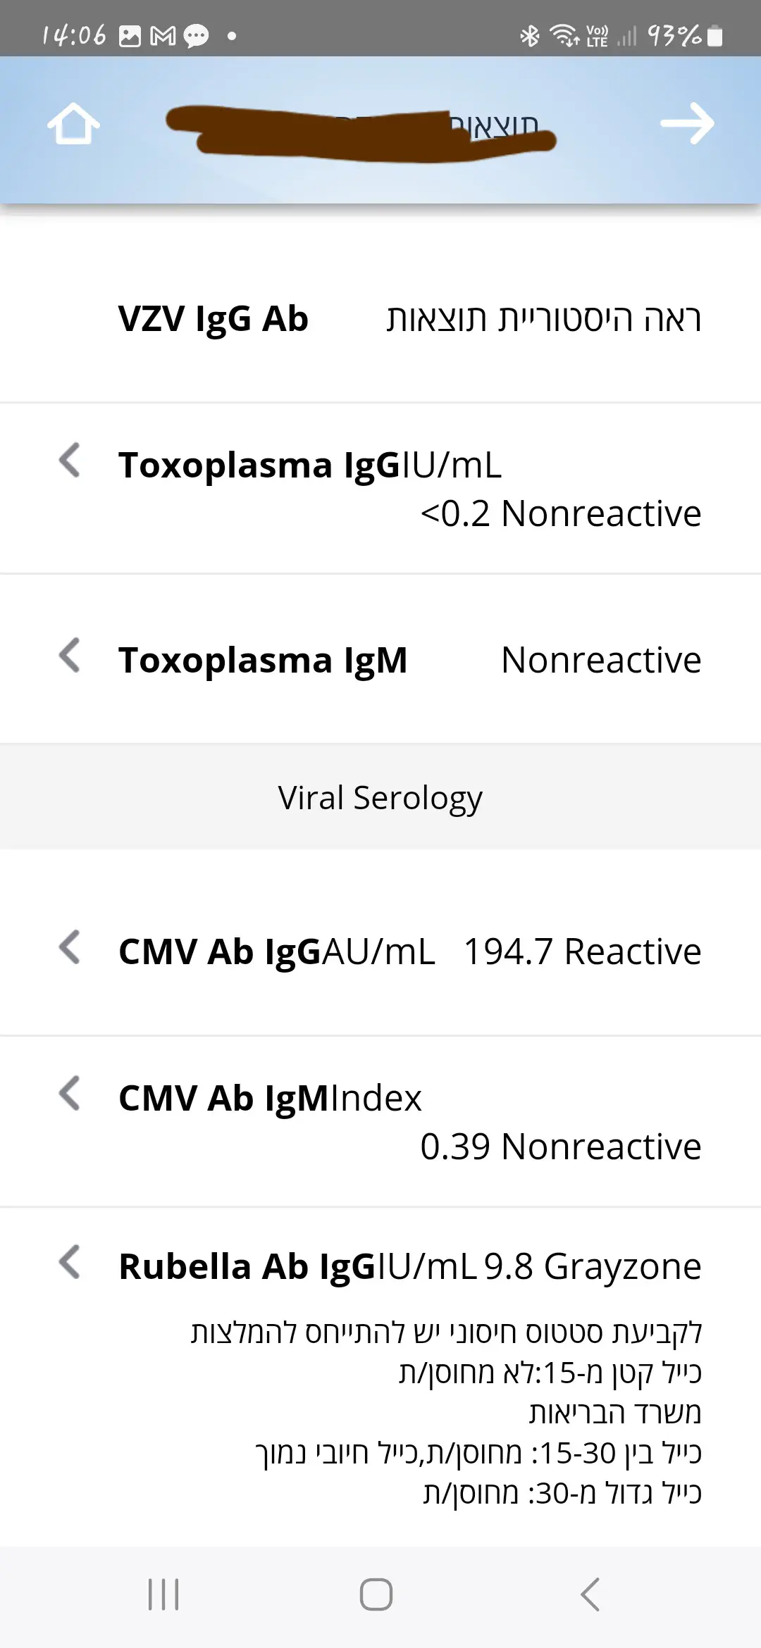The image size is (761, 1648).
Task: Expand the Toxoplasma IgG row chevron
Action: pyautogui.click(x=69, y=461)
